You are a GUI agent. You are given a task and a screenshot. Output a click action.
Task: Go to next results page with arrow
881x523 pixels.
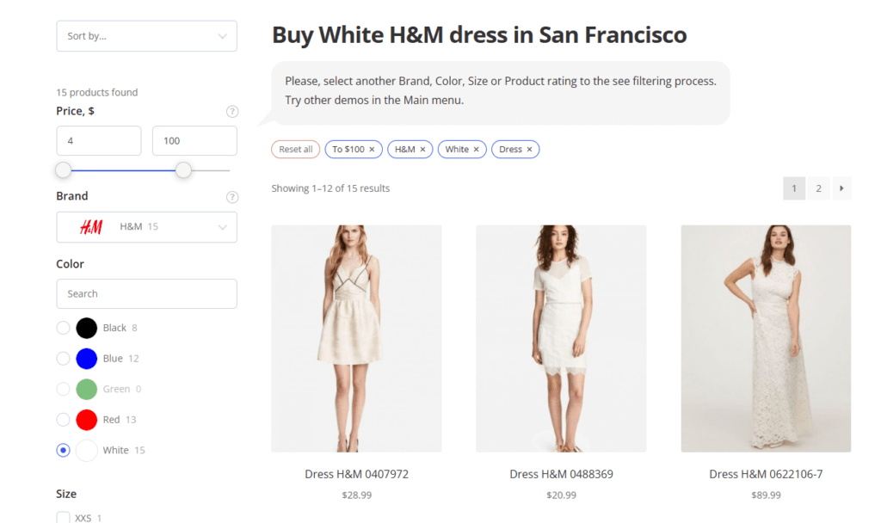point(841,188)
